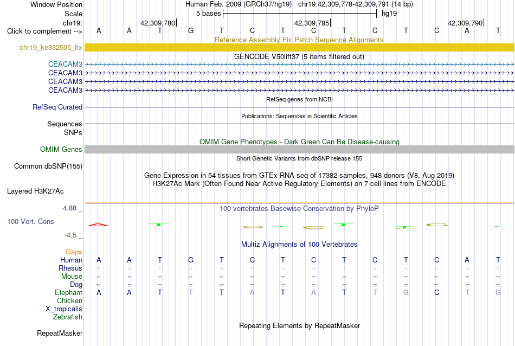
Task: Click 'Multiz Alignments of 100 Vertebrates' title
Action: [299, 245]
